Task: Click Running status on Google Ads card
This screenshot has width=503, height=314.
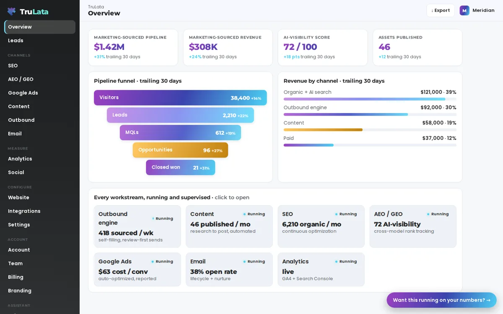Action: point(163,262)
